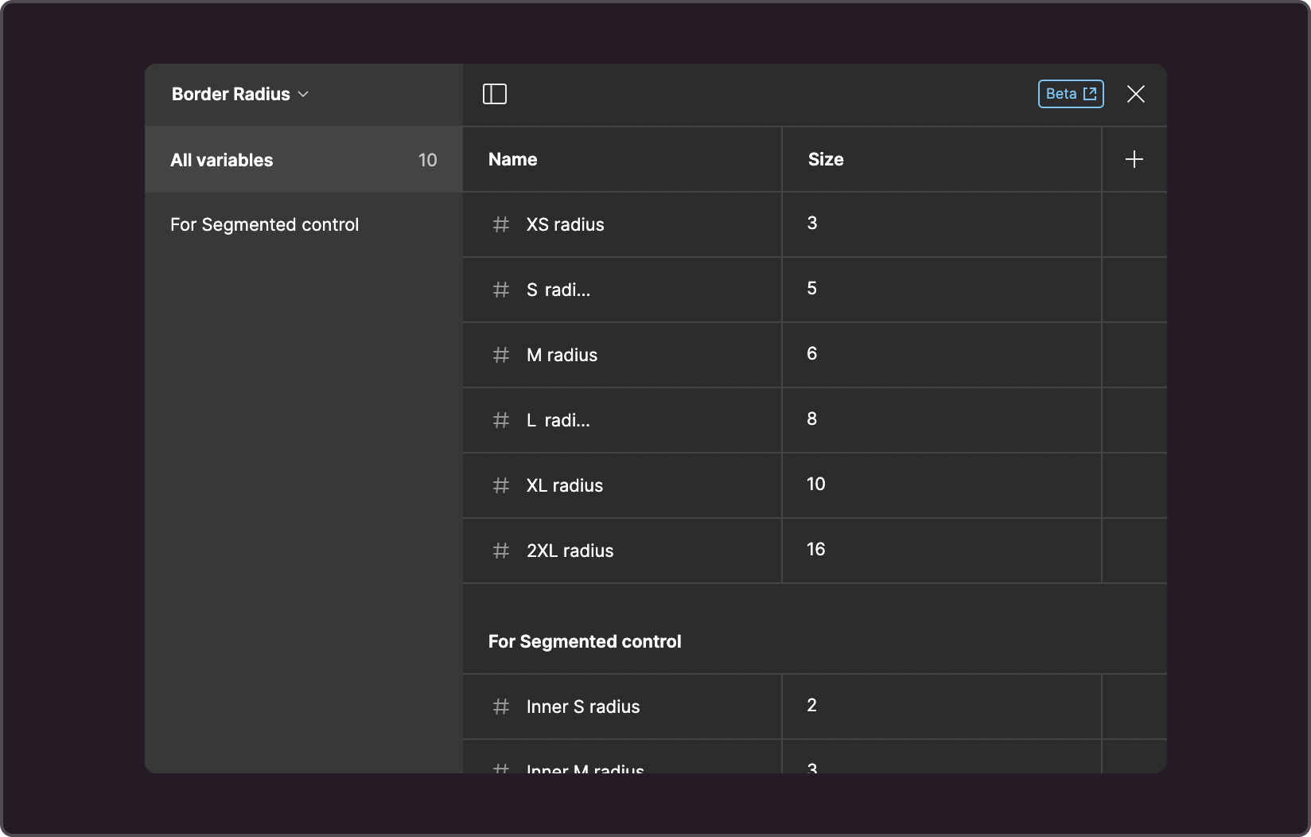Edit XL radius size value 10
This screenshot has width=1311, height=837.
coord(942,485)
